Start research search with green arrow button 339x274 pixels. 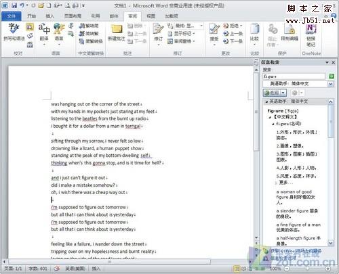click(x=332, y=76)
